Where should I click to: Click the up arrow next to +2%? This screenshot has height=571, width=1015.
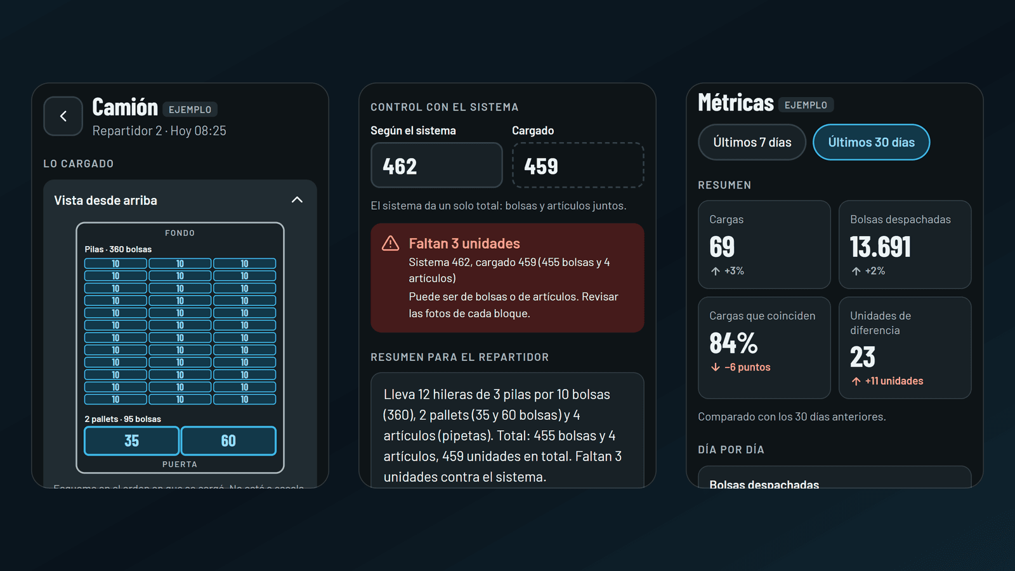856,271
